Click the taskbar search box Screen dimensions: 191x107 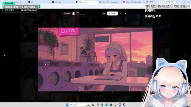80,105
